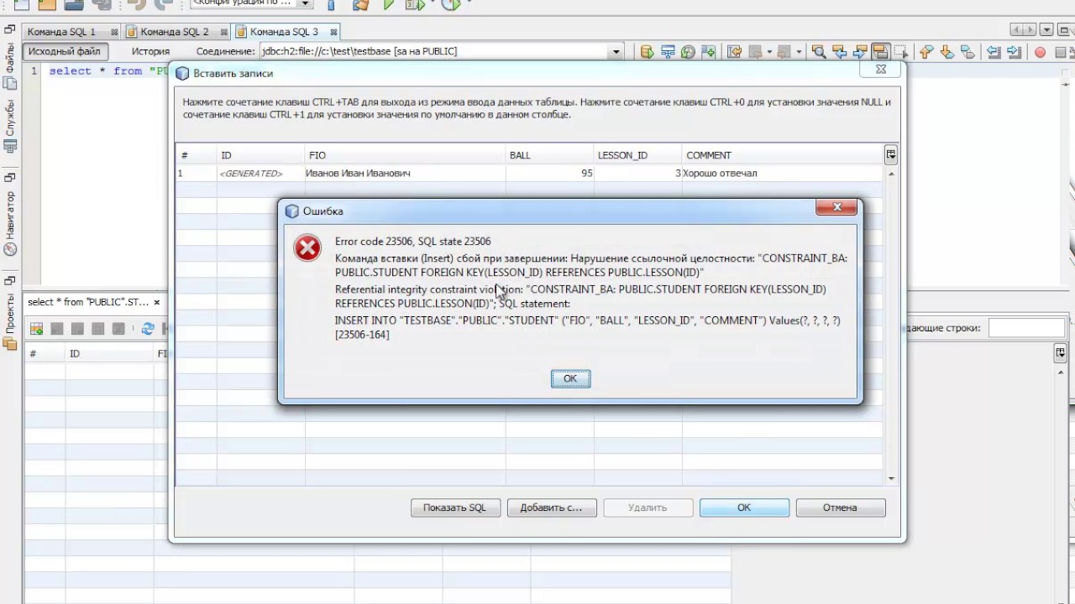Toggle rectangular selection icon
1075x604 pixels.
[x=900, y=52]
